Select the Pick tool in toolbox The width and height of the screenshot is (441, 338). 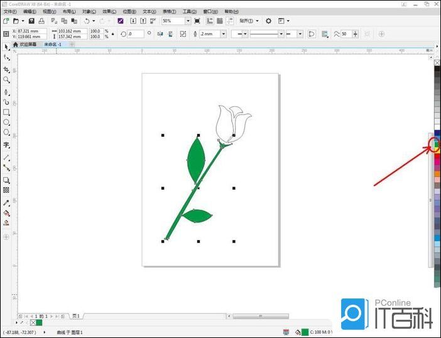6,46
